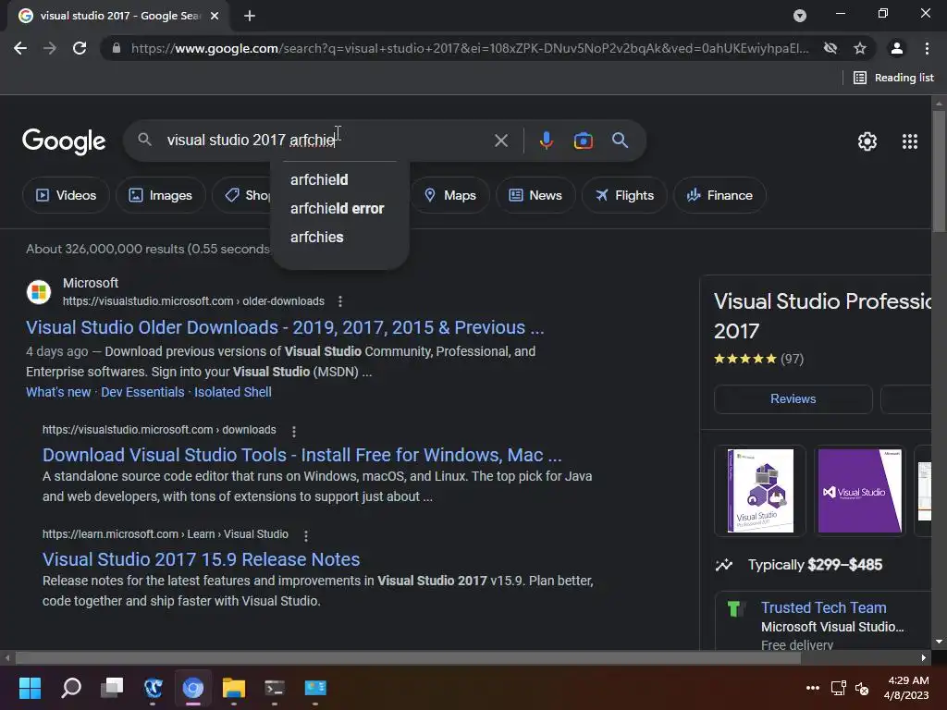947x710 pixels.
Task: Open Download Visual Studio Tools result
Action: (302, 455)
